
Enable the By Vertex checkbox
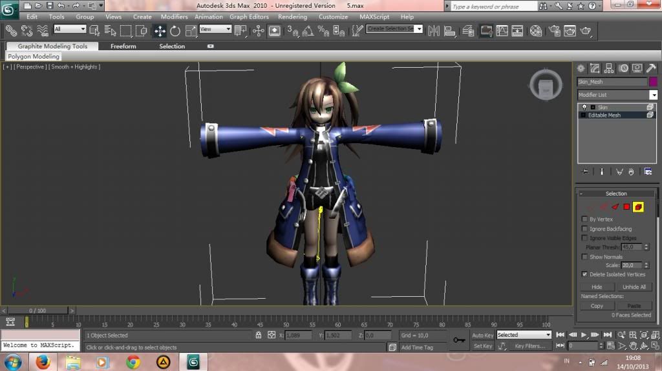(584, 219)
